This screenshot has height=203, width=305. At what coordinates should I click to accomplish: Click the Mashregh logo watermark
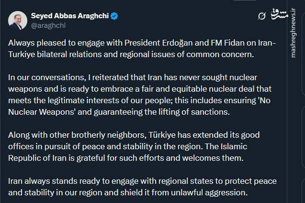(278, 15)
